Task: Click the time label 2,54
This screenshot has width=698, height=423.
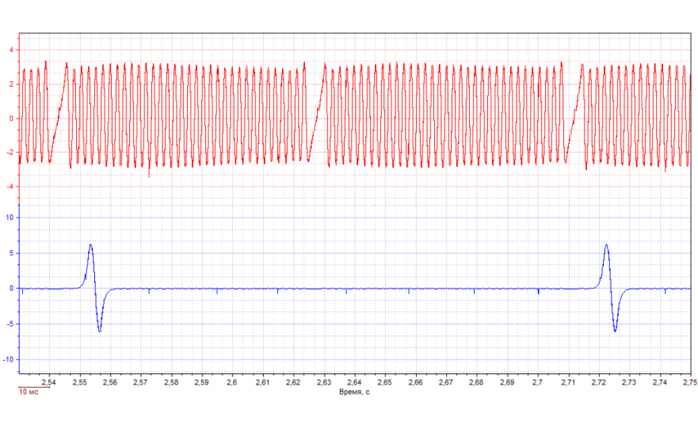Action: click(x=50, y=382)
